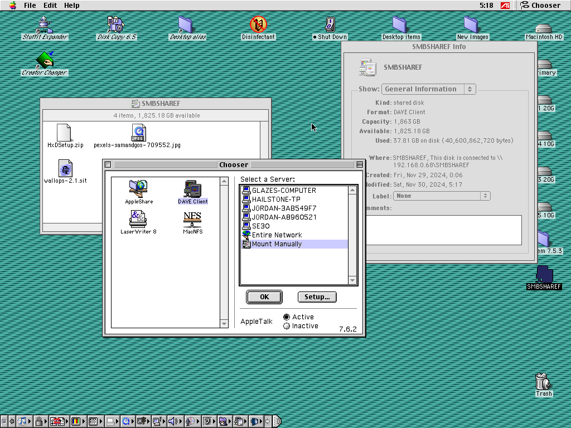This screenshot has height=428, width=571.
Task: Select the pexels-samandgos-709552.jpg file icon
Action: tap(137, 136)
